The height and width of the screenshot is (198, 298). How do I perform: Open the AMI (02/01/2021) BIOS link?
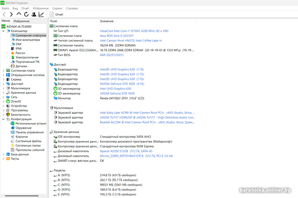tap(111, 55)
